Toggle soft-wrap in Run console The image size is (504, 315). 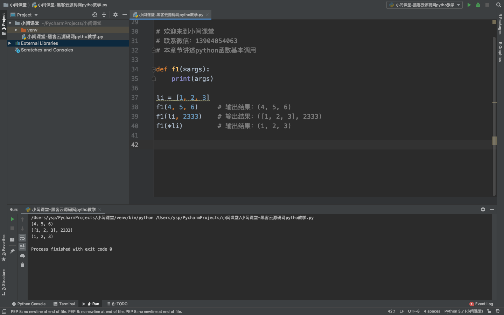(22, 238)
